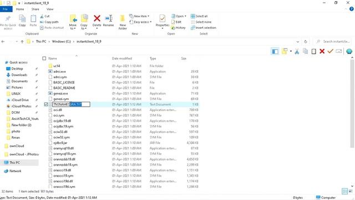Click the New folder icon

click(123, 18)
